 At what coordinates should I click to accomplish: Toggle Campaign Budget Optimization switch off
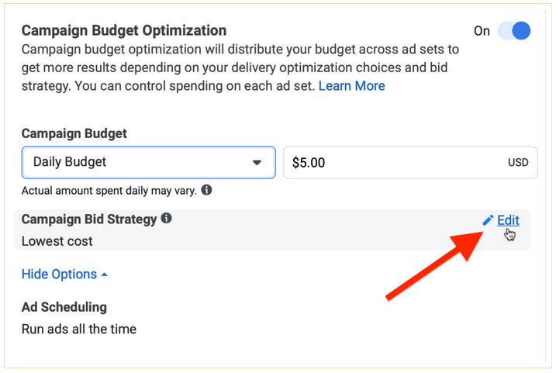[x=514, y=30]
